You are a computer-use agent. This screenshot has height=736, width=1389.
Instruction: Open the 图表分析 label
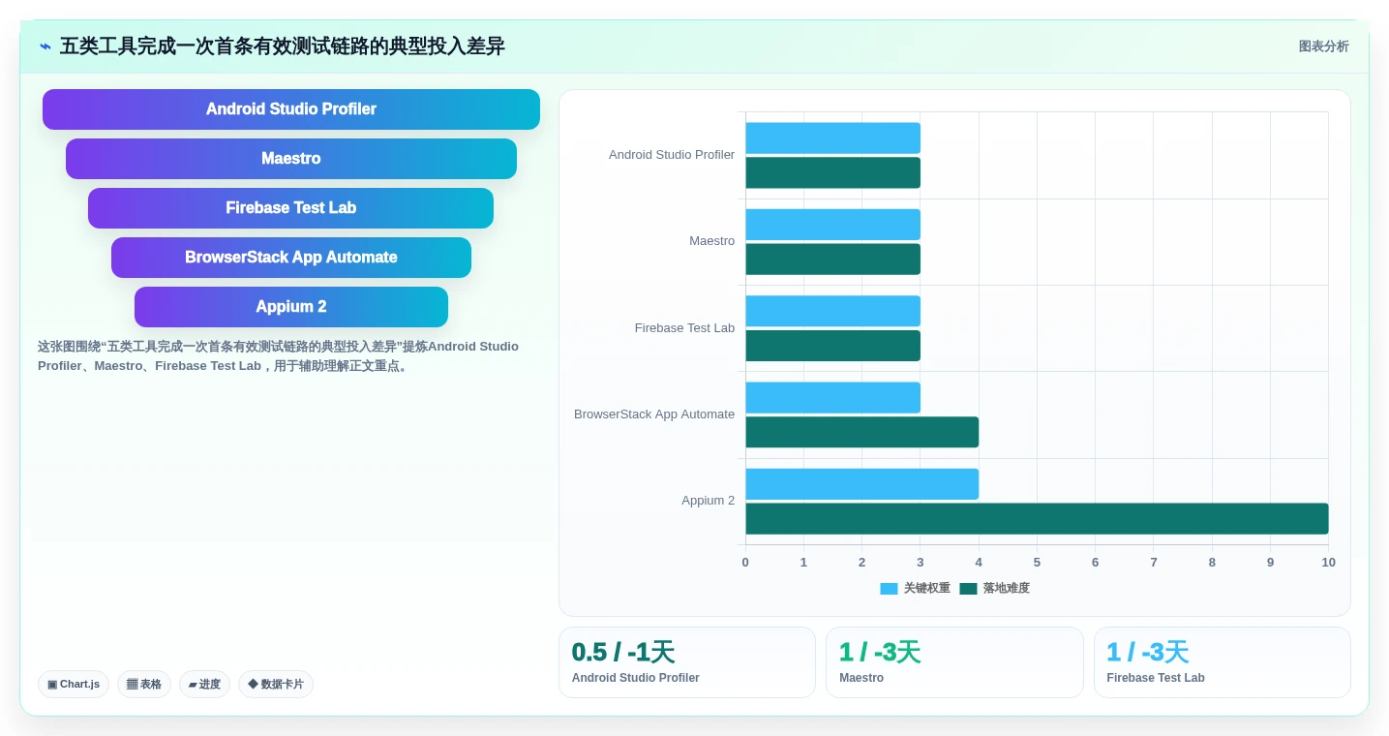coord(1323,46)
